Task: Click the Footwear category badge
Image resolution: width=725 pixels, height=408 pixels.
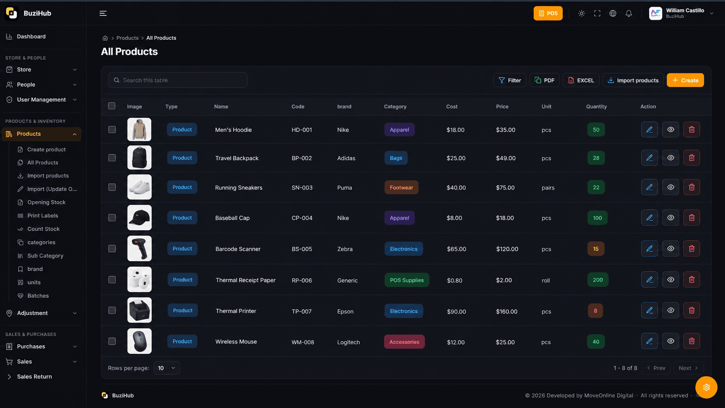Action: (401, 188)
